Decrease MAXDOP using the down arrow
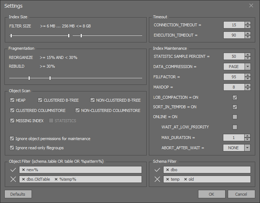Image resolution: width=260 pixels, height=203 pixels. (x=248, y=89)
